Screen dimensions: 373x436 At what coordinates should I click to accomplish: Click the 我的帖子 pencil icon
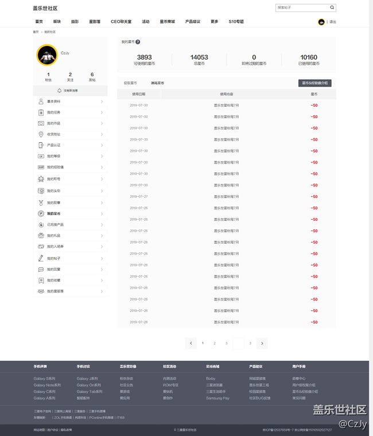41,258
